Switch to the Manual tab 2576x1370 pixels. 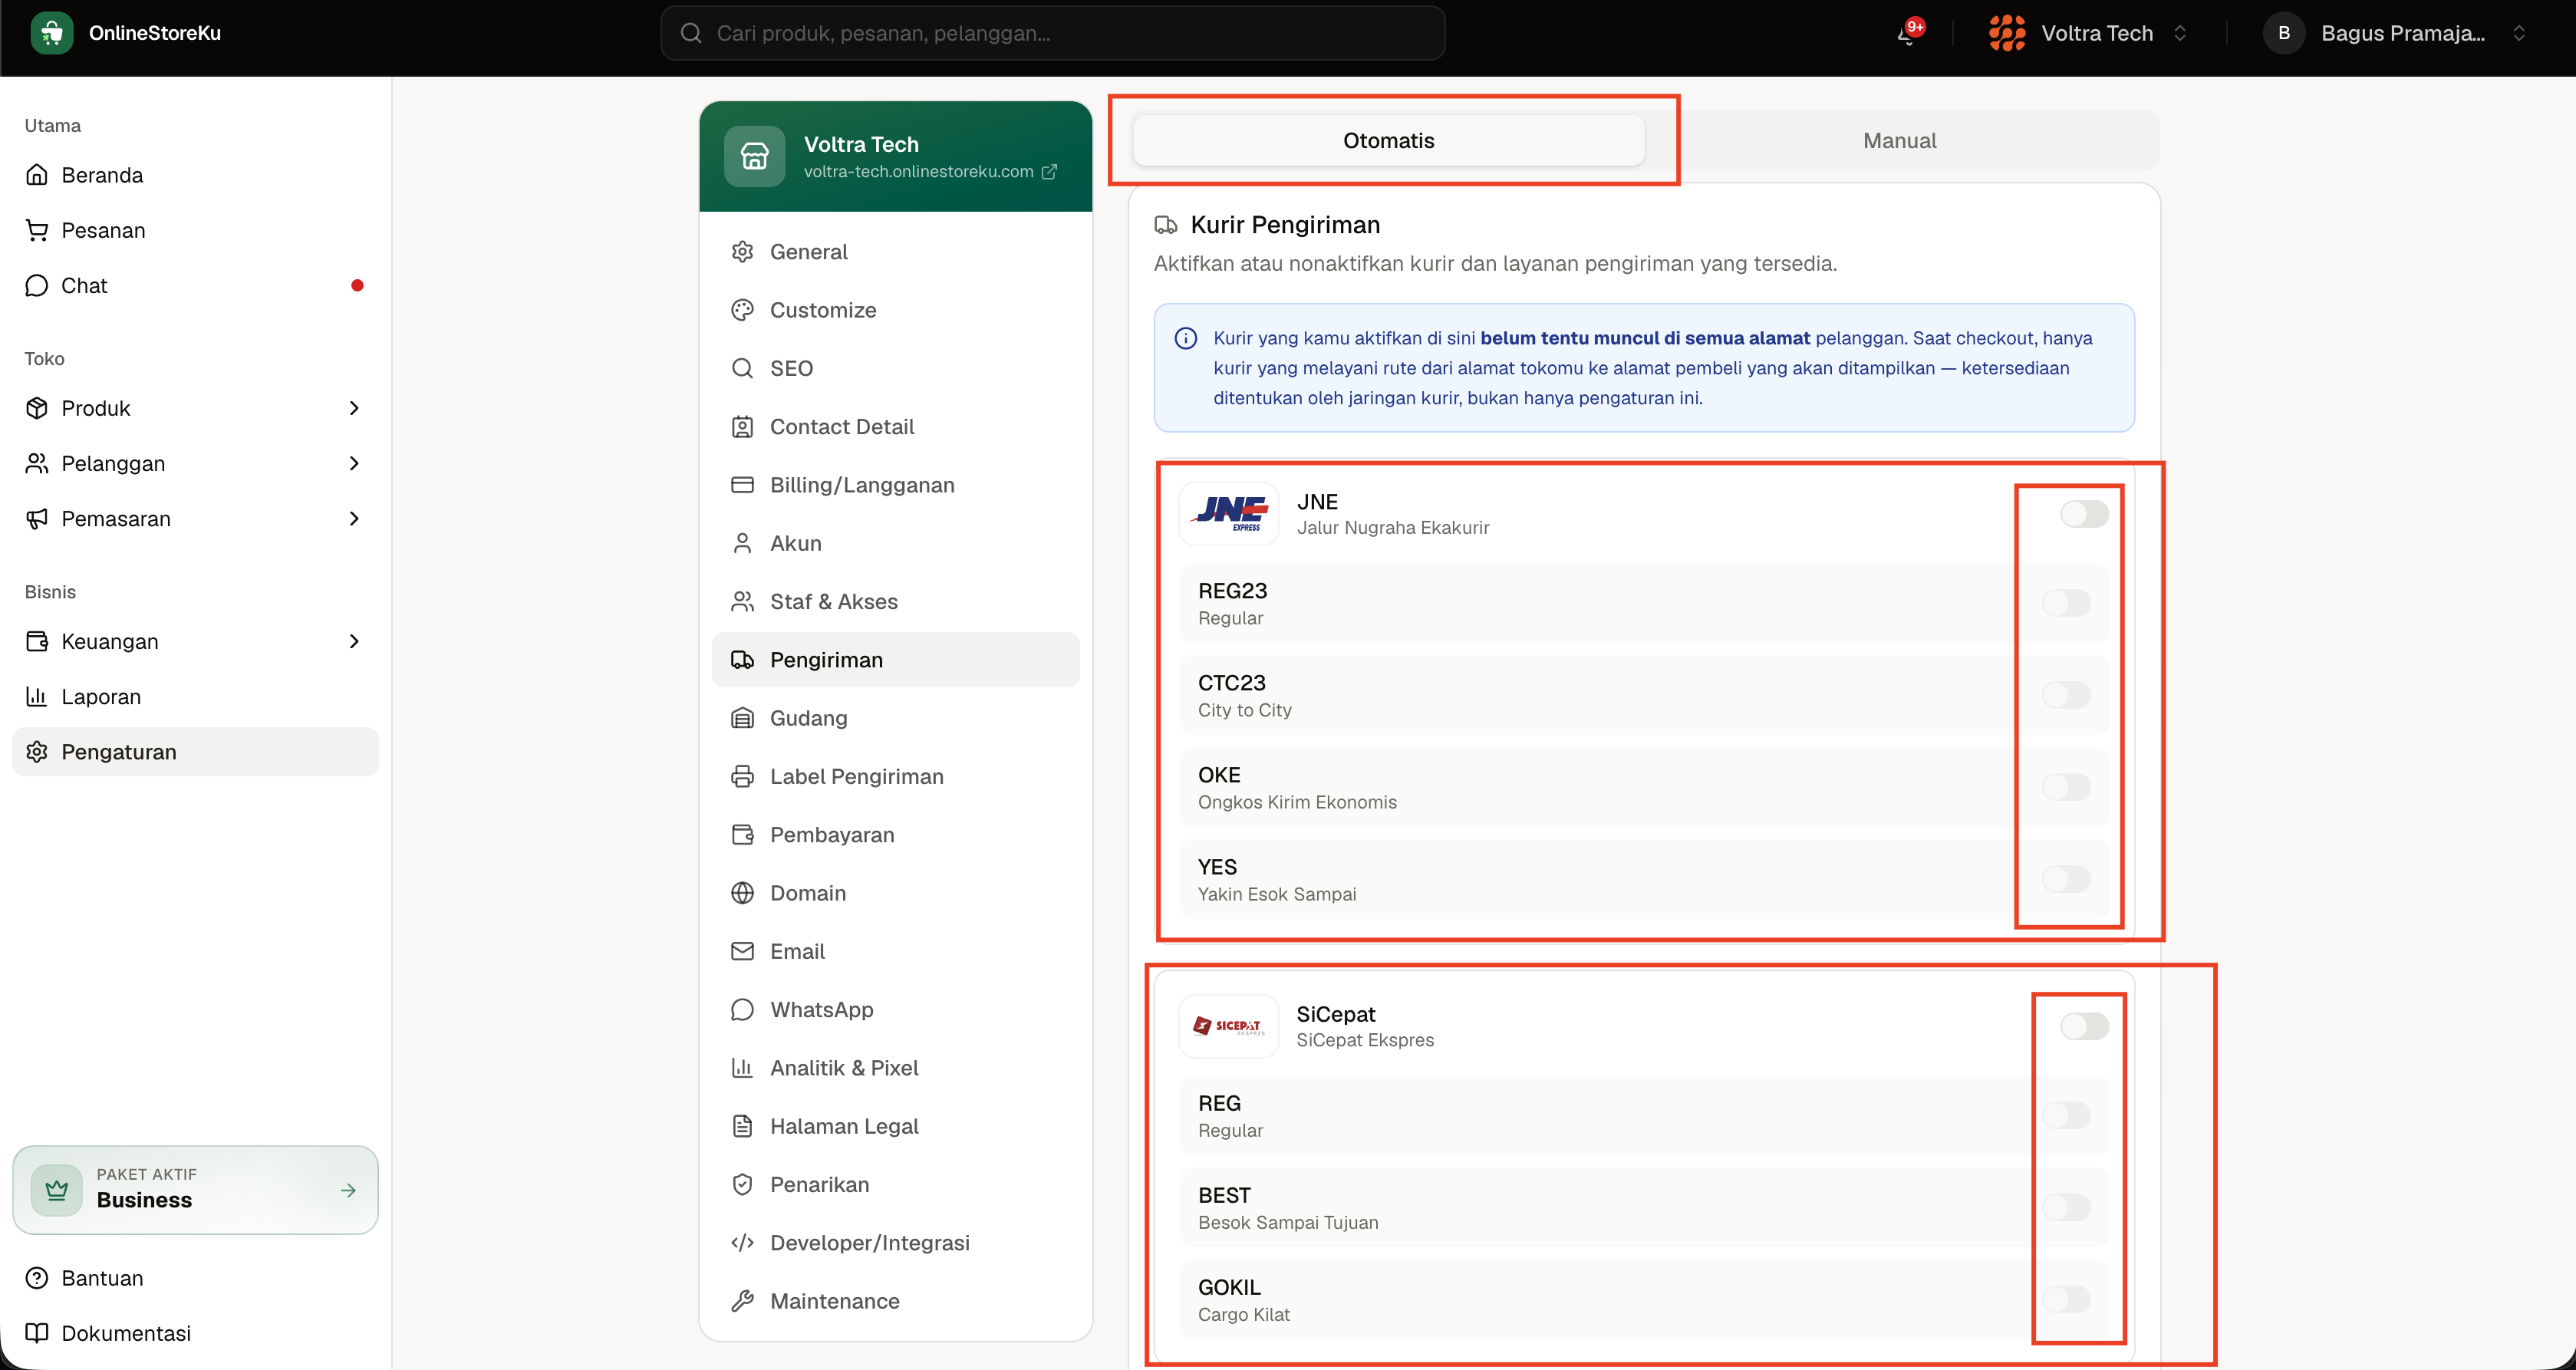coord(1899,140)
